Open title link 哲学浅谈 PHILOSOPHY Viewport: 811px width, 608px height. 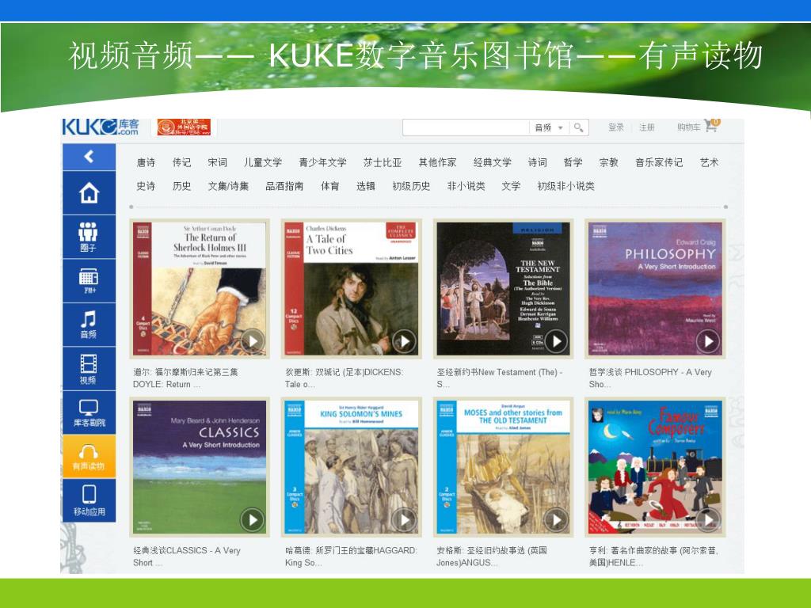(650, 378)
